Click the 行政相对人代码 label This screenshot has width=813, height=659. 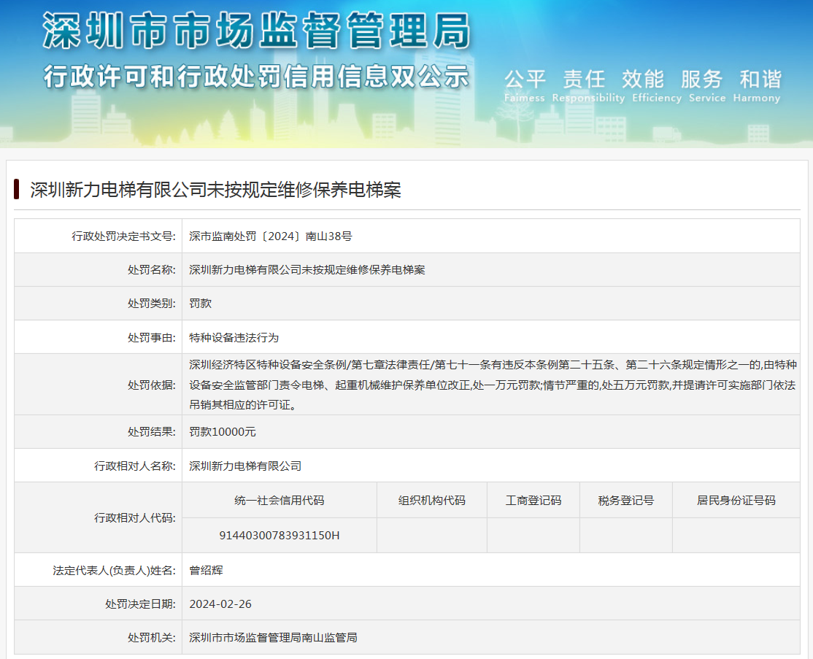[135, 518]
